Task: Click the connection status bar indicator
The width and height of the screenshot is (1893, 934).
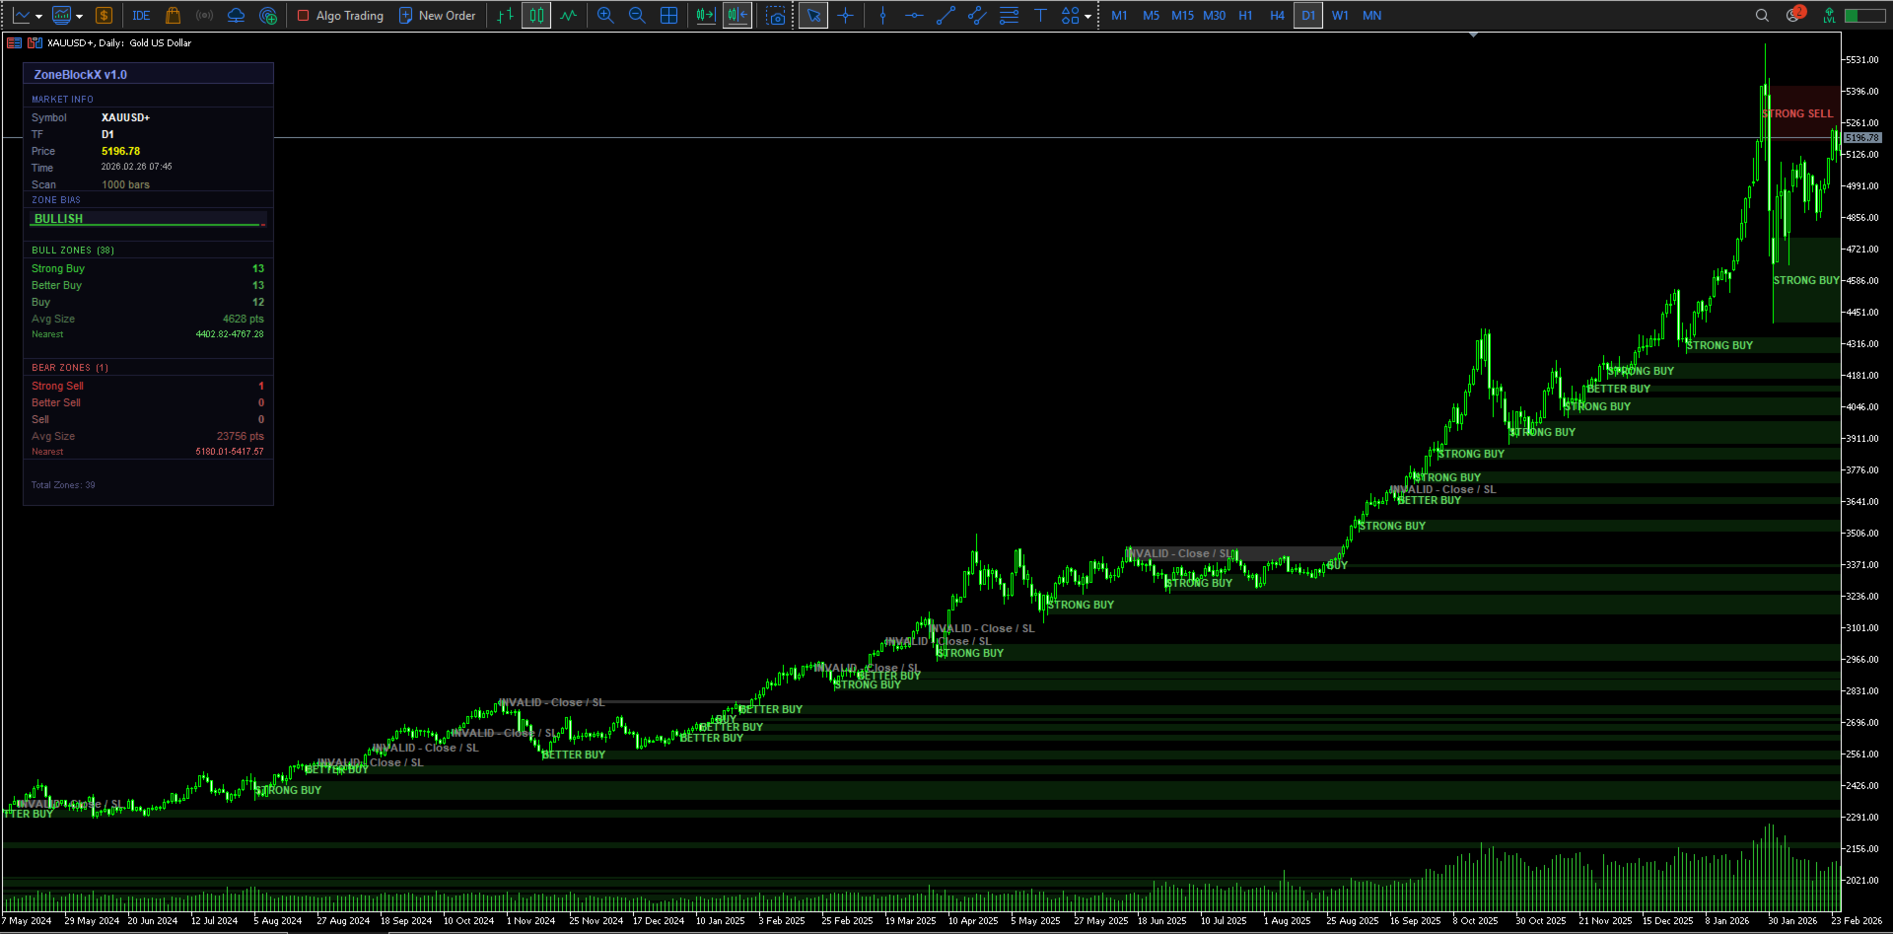Action: (x=1864, y=16)
